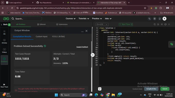Expand the Practice menu
175x98 pixels.
pyautogui.click(x=97, y=18)
